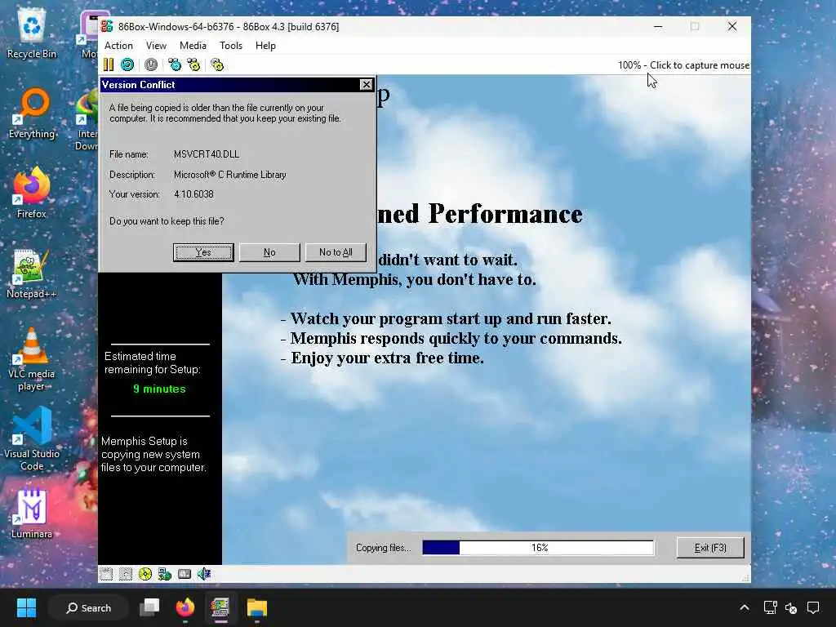Click the gray ACPI shutdown power icon
Screen dimensions: 836x627
click(151, 65)
